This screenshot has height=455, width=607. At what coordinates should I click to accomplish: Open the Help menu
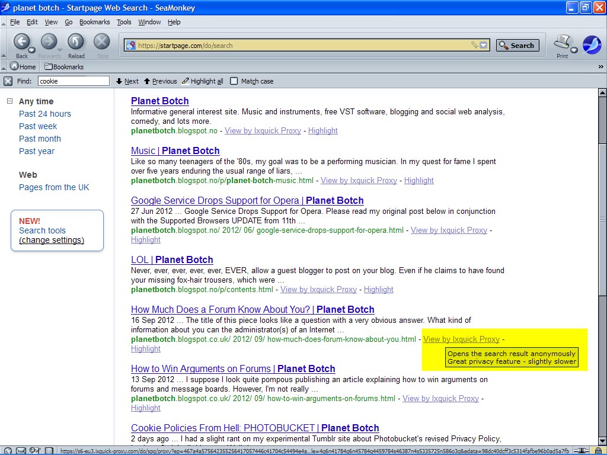tap(174, 22)
